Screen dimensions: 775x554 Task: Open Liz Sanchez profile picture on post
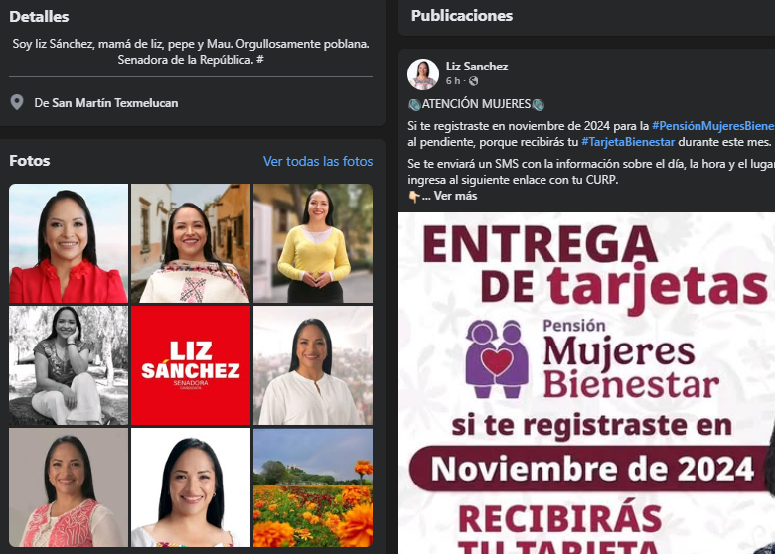point(423,74)
